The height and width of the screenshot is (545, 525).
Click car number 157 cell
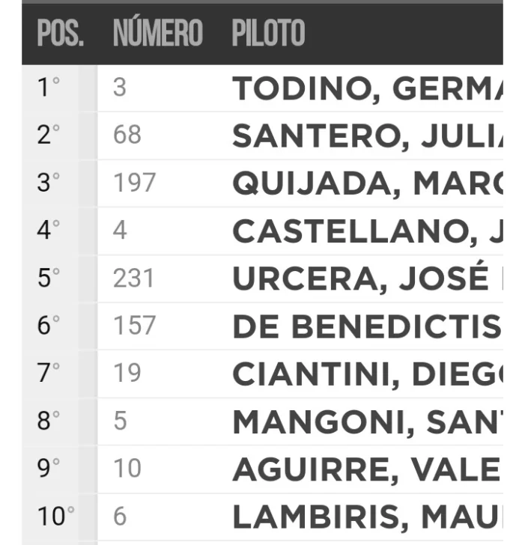pos(134,326)
